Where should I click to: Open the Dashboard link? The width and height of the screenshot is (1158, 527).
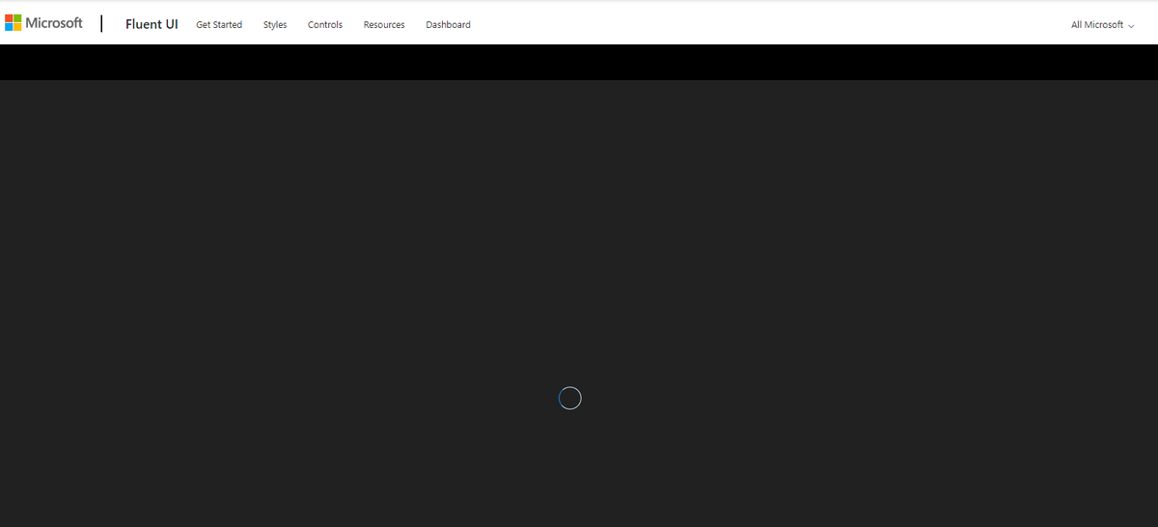(x=448, y=24)
